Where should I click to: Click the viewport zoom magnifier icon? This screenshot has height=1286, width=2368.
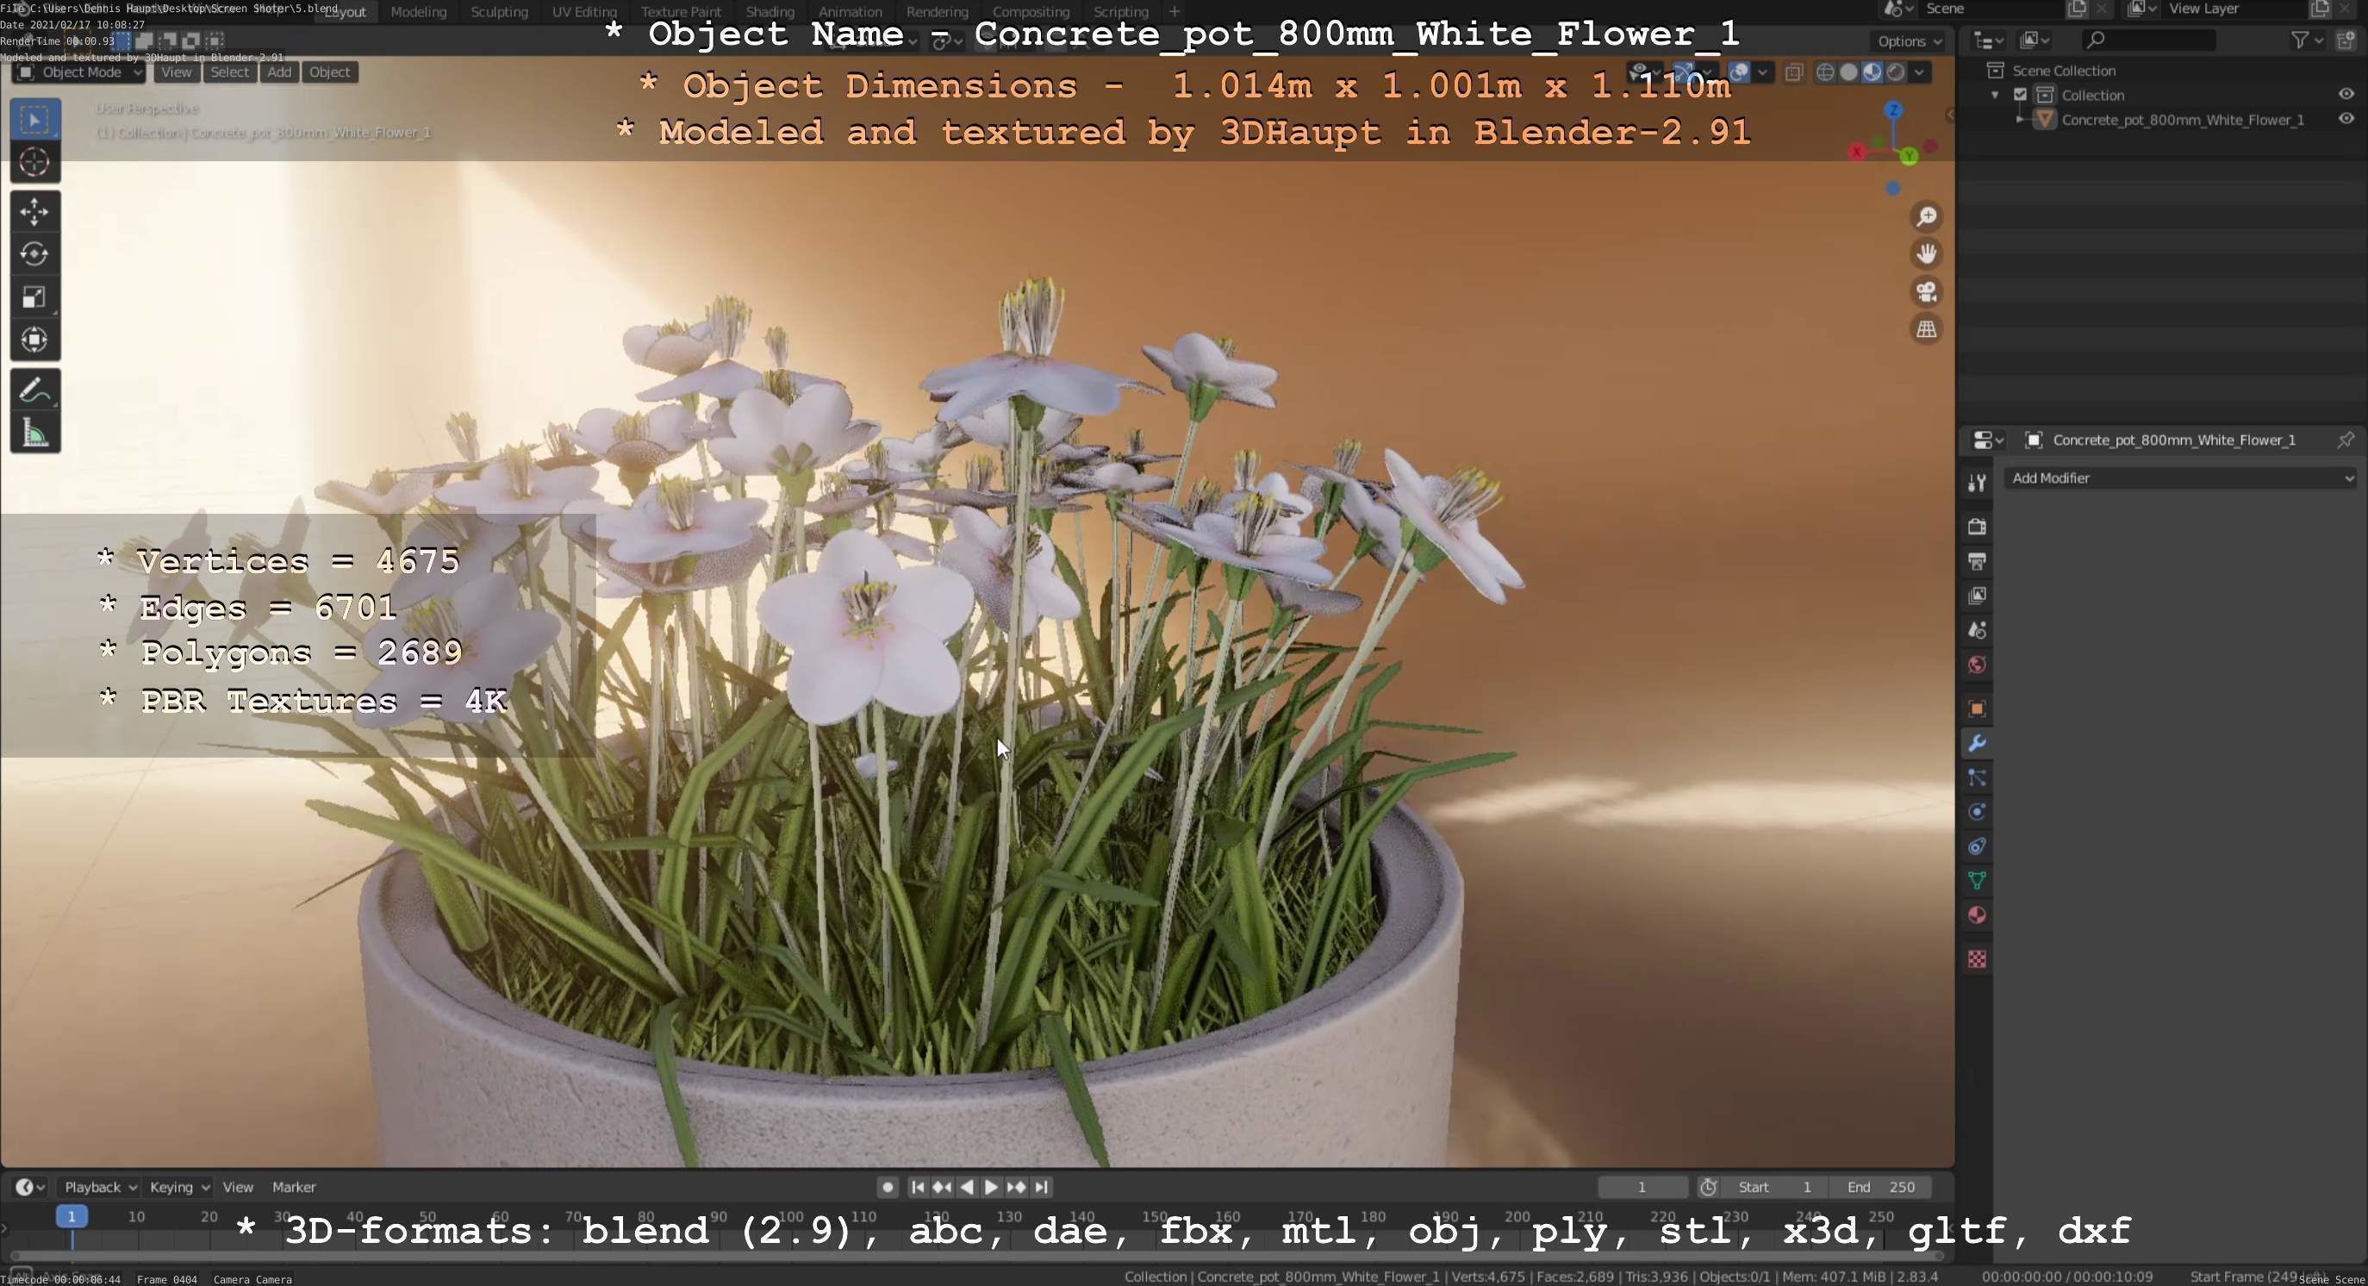pos(1927,217)
